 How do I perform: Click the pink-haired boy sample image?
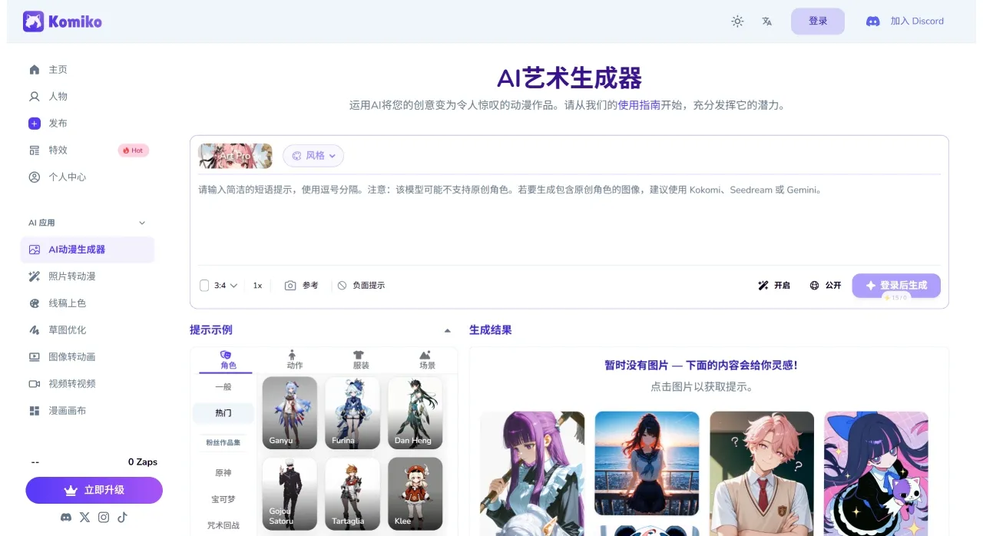pos(762,474)
